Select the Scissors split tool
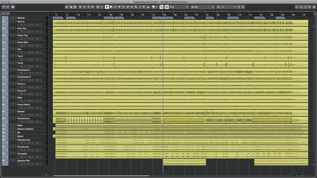Screen dimensions: 317x178 pyautogui.click(x=123, y=7)
